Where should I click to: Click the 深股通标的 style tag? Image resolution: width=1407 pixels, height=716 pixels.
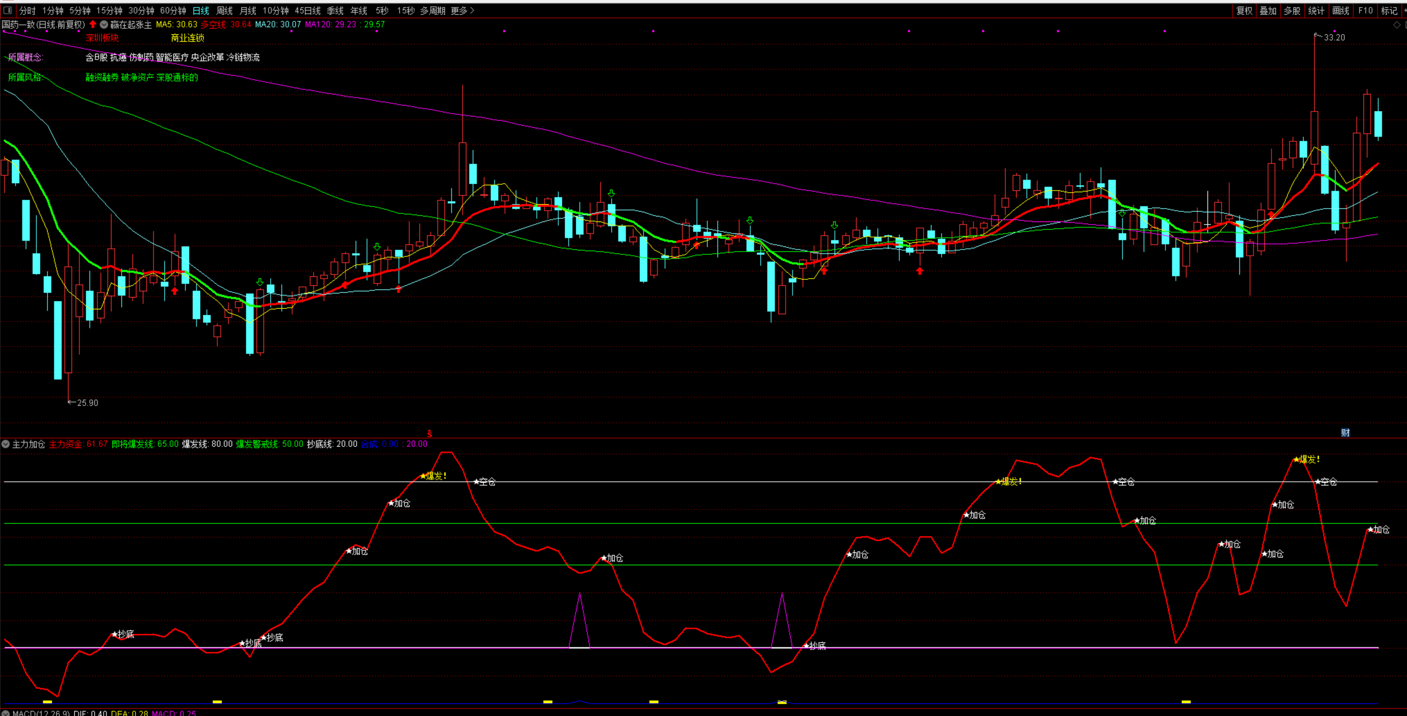tap(177, 78)
